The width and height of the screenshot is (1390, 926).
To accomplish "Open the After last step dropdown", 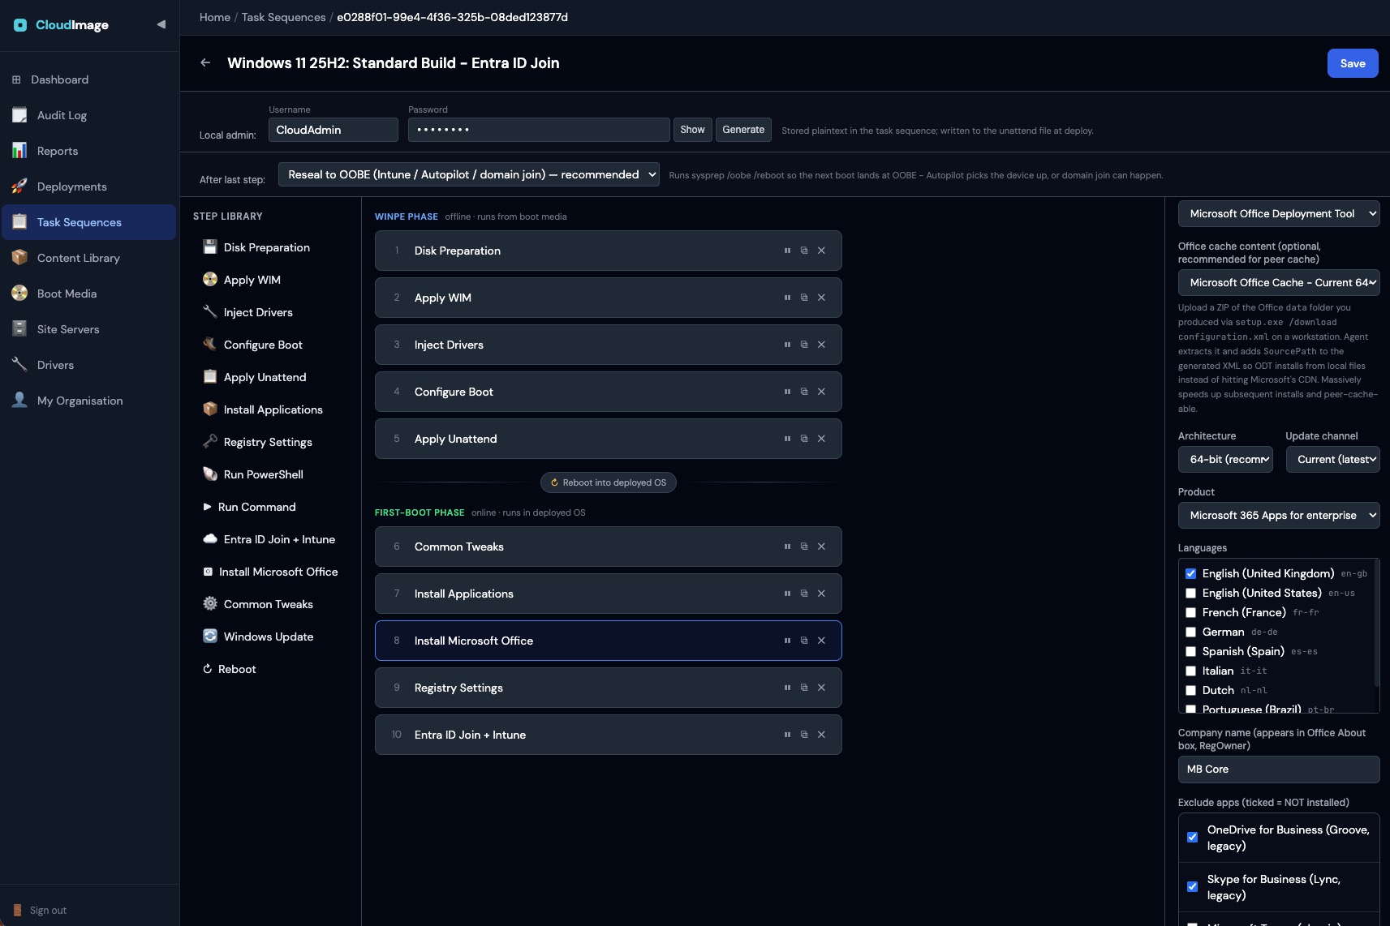I will pyautogui.click(x=469, y=174).
